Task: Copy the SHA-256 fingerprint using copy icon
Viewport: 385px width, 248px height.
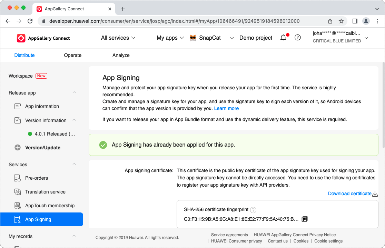Action: pos(304,219)
